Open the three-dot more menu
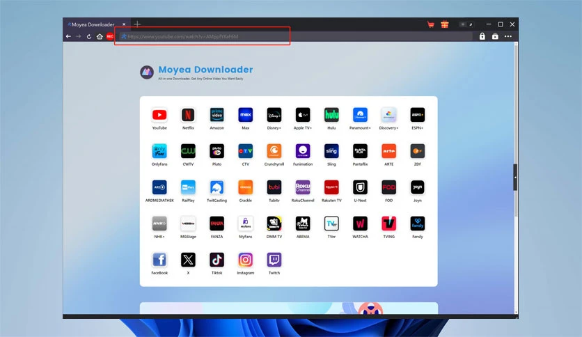 pos(508,36)
